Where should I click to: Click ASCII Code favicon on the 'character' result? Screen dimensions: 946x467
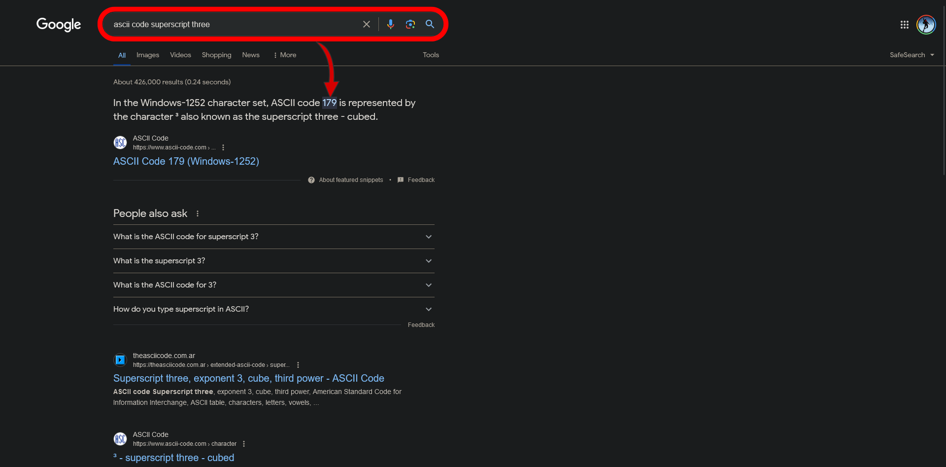click(120, 439)
